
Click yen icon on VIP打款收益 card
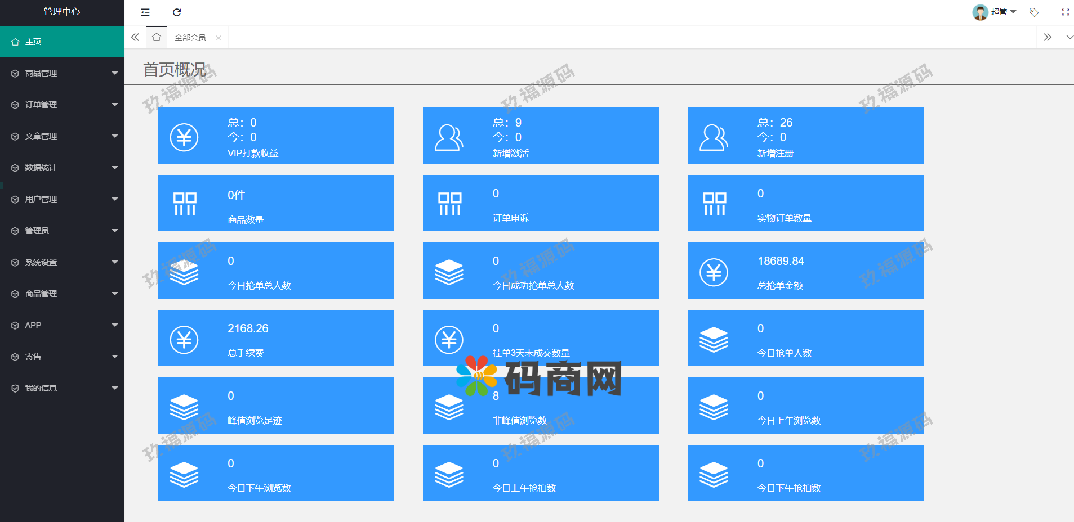pos(184,137)
